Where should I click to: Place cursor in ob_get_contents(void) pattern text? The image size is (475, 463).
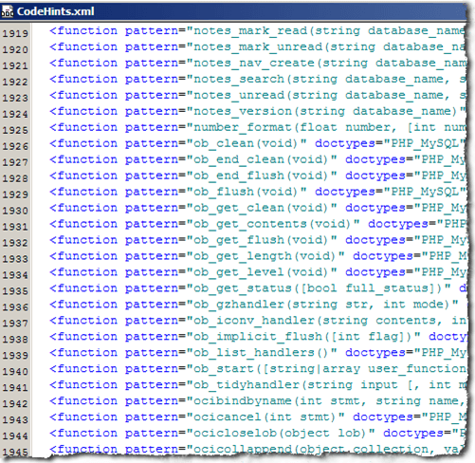coord(273,224)
